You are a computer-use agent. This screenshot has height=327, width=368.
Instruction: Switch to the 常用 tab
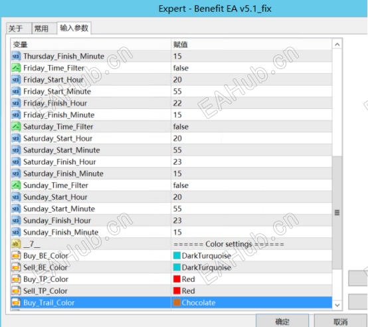point(44,29)
